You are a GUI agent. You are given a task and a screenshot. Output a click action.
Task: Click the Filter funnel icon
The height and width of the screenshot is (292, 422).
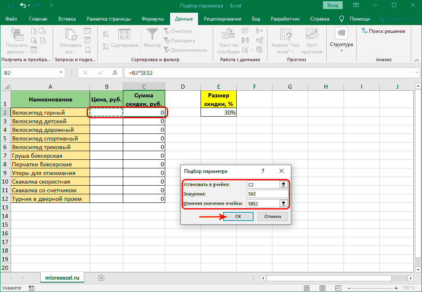pos(152,34)
